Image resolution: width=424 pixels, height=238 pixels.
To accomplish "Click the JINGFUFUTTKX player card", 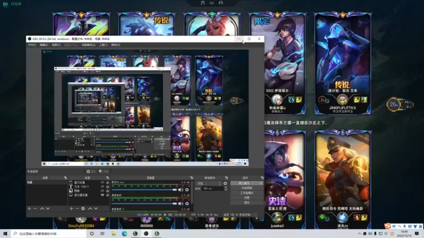I will pos(342,63).
